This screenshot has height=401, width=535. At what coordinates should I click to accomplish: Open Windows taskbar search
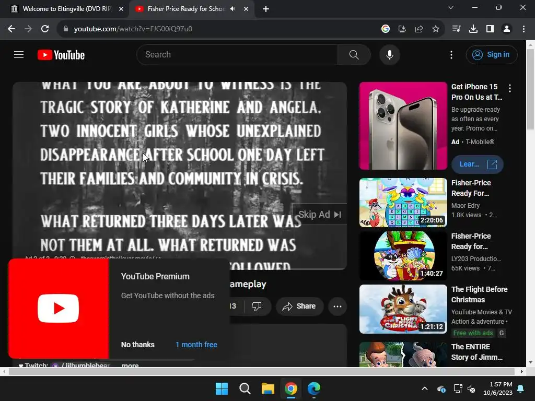click(245, 388)
